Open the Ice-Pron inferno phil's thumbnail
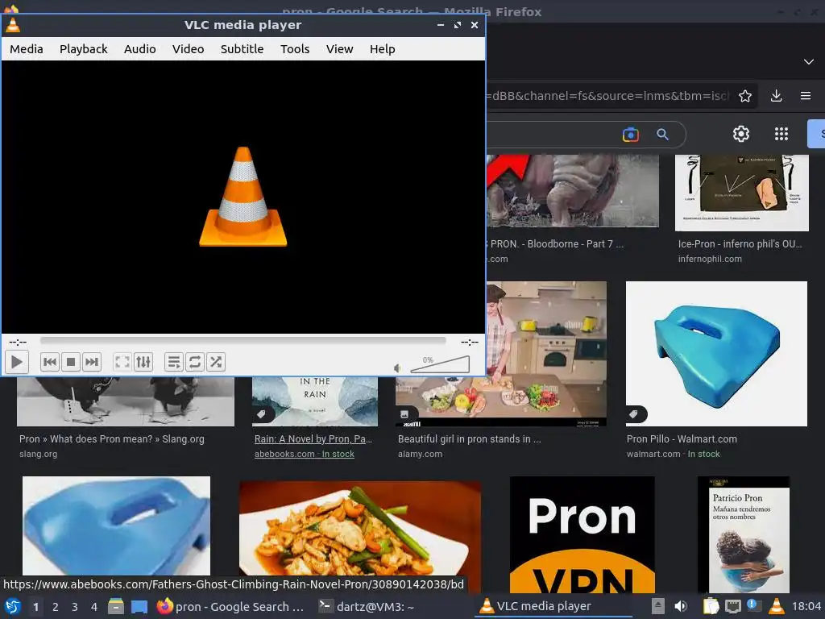Image resolution: width=825 pixels, height=619 pixels. 742,193
